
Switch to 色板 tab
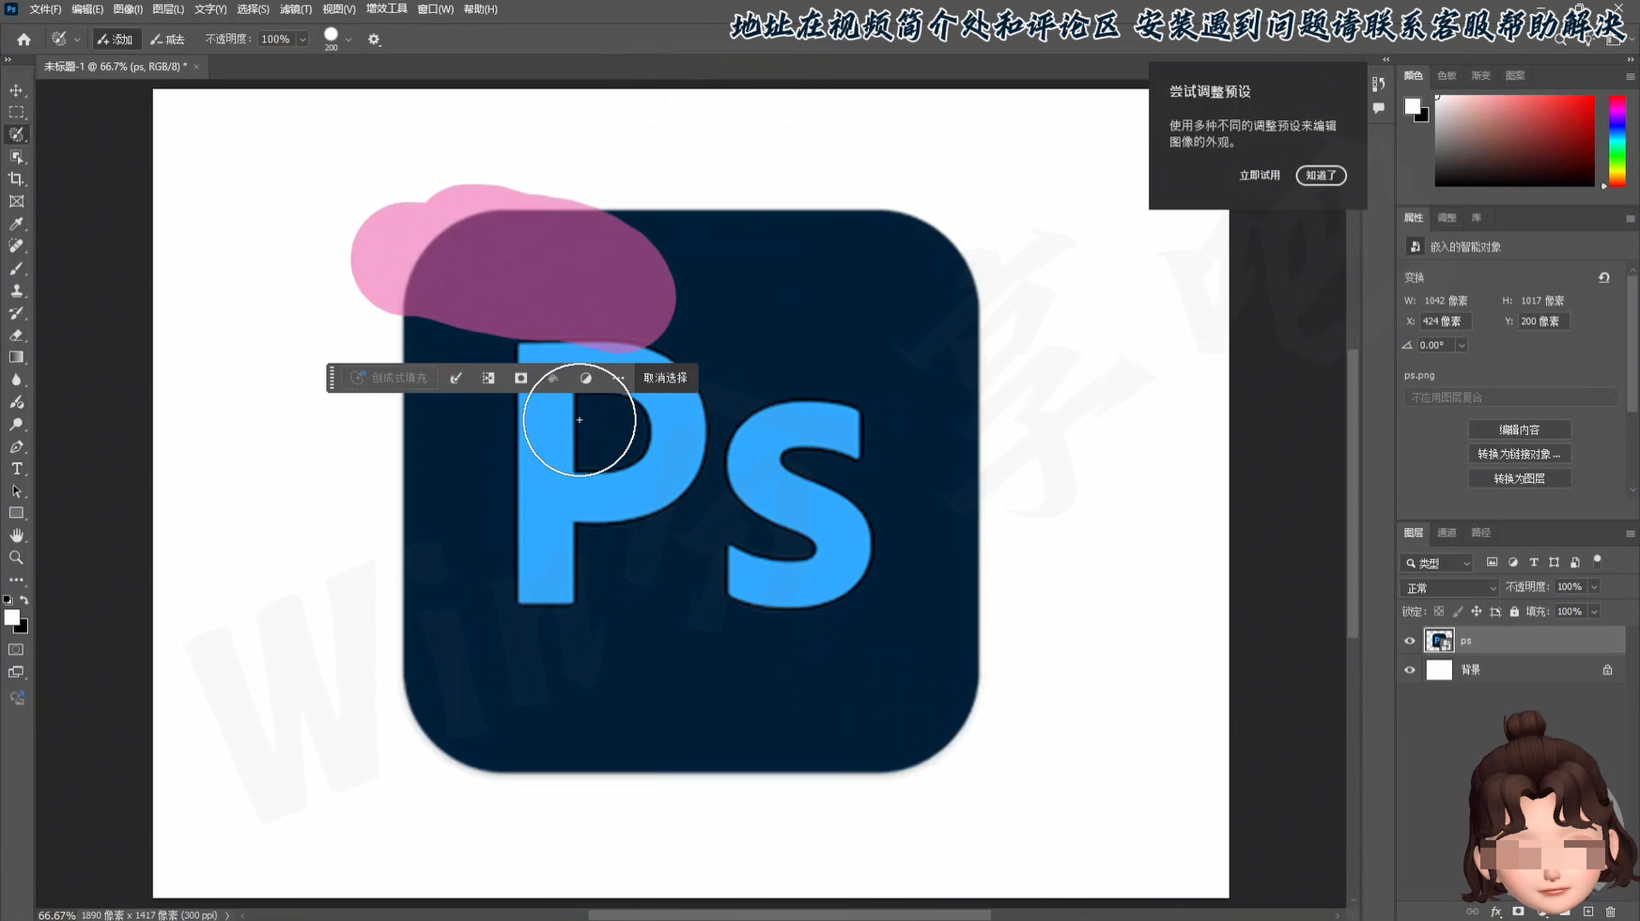point(1447,76)
